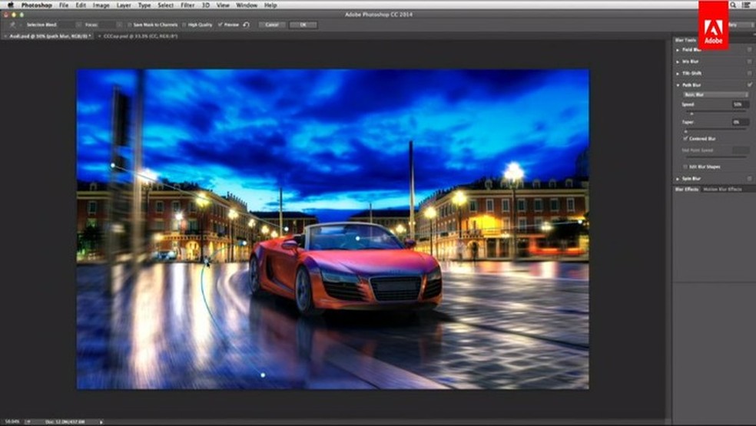Click the Apple menu icon
This screenshot has width=756, height=426.
click(x=10, y=5)
